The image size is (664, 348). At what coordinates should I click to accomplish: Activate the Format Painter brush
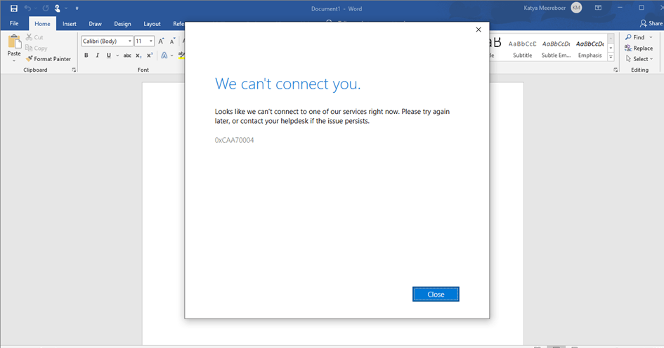48,59
